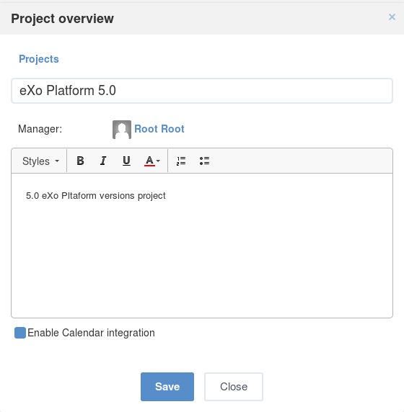Image resolution: width=404 pixels, height=412 pixels.
Task: Insert a numbered list
Action: point(181,161)
